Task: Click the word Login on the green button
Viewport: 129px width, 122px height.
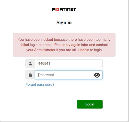Action: tap(90, 104)
